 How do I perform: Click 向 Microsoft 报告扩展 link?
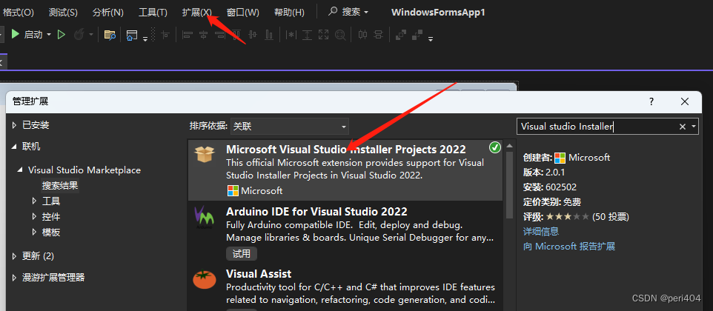569,247
